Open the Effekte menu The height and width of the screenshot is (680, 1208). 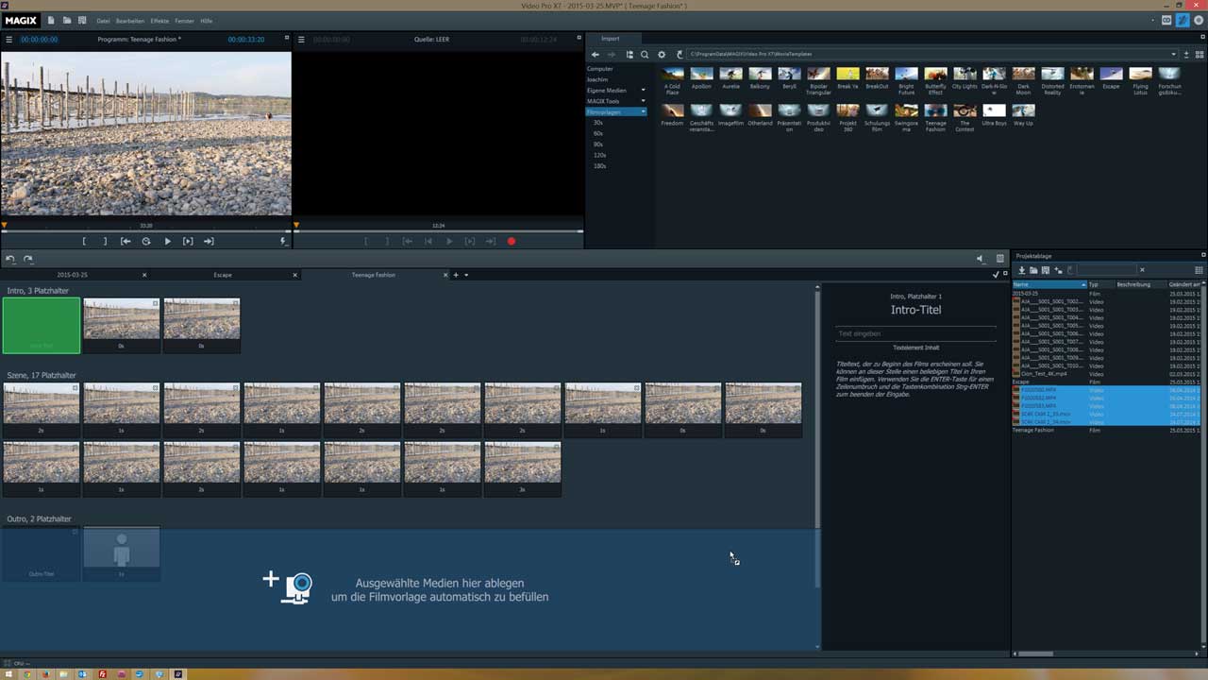[x=159, y=21]
